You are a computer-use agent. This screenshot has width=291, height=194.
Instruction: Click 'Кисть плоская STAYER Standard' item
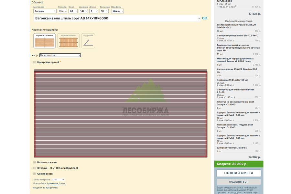pos(237,70)
